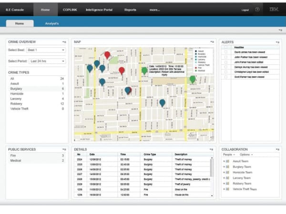This screenshot has width=286, height=214.
Task: Click the help question mark icon
Action: pos(257,10)
